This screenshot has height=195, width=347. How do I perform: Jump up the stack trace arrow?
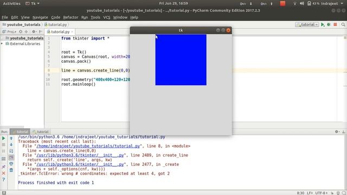point(11,139)
